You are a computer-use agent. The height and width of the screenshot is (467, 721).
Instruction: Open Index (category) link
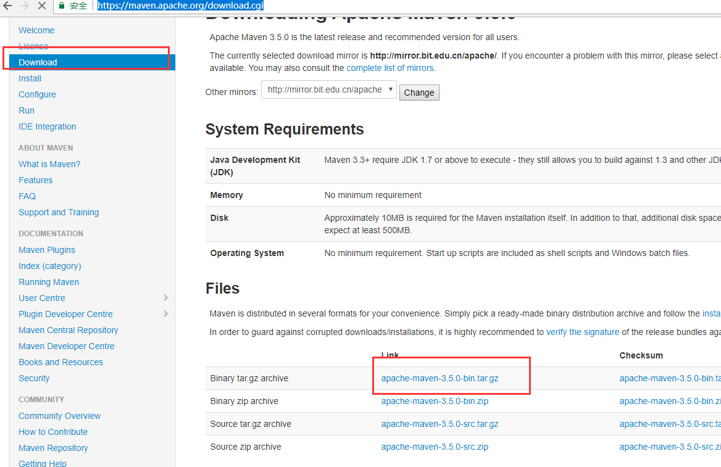coord(49,266)
